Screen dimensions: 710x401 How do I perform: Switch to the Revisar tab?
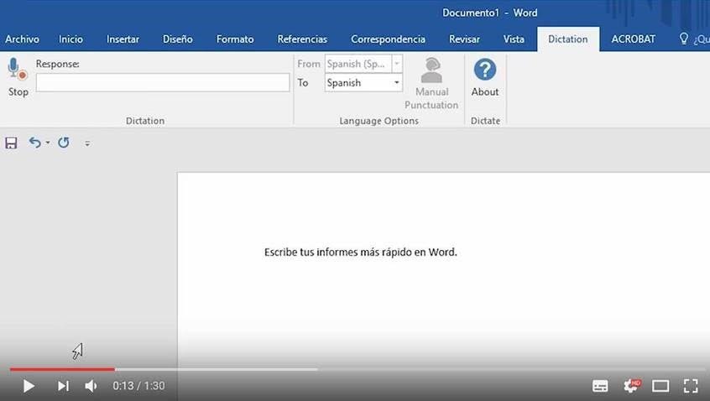(x=464, y=39)
